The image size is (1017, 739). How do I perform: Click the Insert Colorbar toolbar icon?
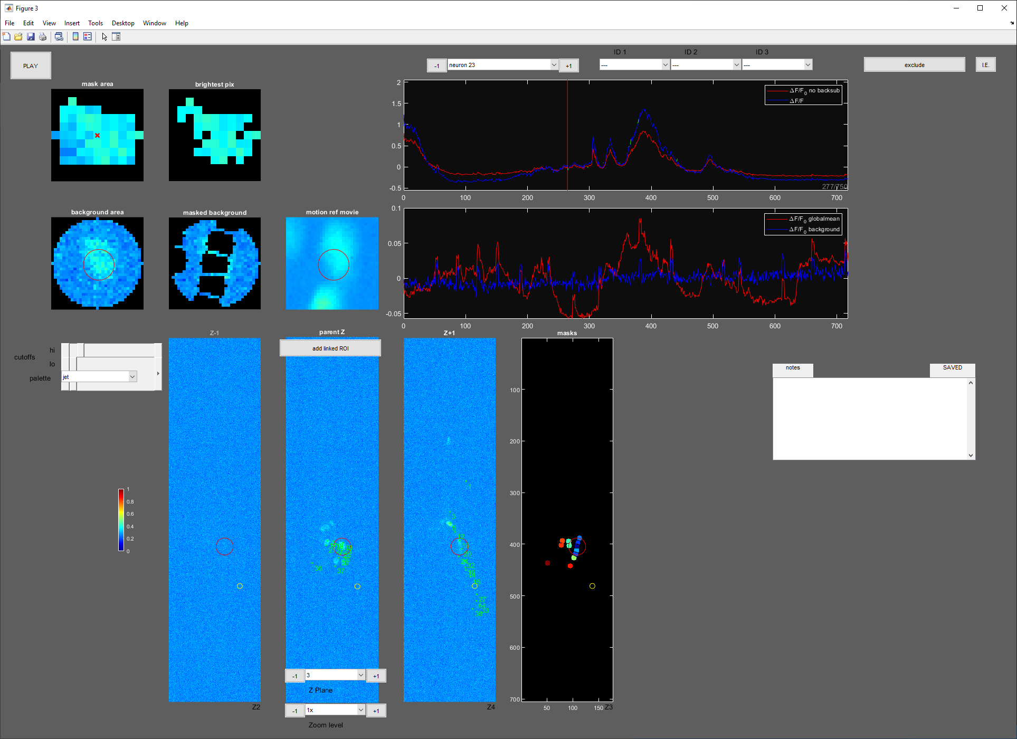[x=75, y=37]
